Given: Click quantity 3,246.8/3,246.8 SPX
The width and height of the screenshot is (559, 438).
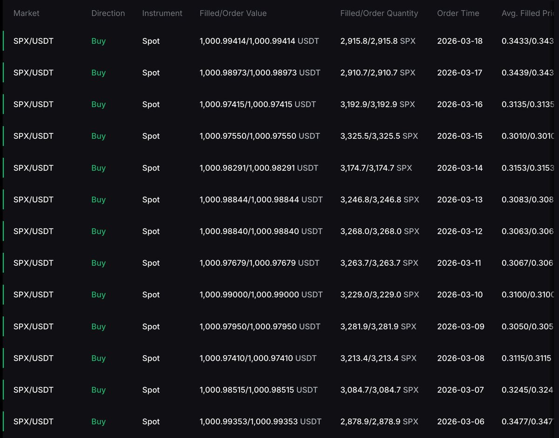Looking at the screenshot, I should [x=380, y=199].
